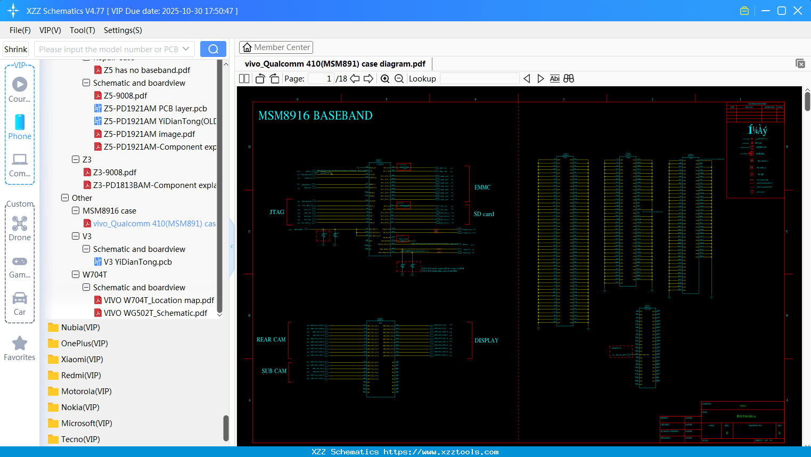Collapse the MSM8916 case tree node
811x457 pixels.
[76, 210]
